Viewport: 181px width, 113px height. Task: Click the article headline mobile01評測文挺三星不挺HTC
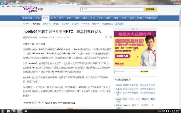click(62, 32)
